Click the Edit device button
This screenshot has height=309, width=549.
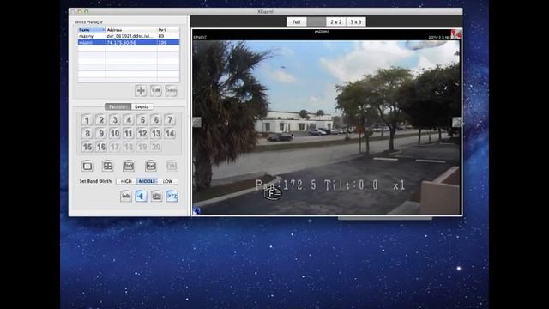click(x=156, y=91)
